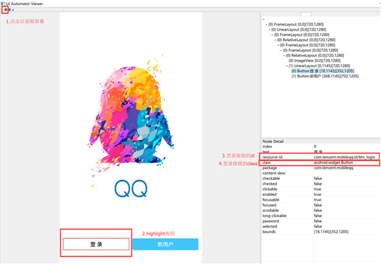The width and height of the screenshot is (381, 264).
Task: Select the content-desc property row
Action: [x=321, y=173]
